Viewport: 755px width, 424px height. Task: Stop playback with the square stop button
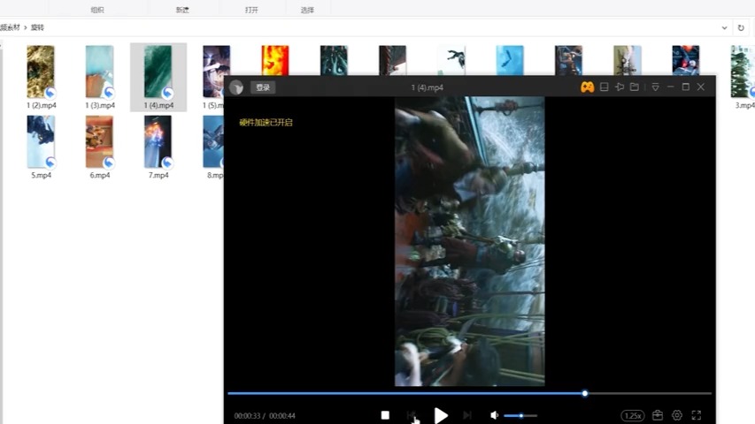385,415
